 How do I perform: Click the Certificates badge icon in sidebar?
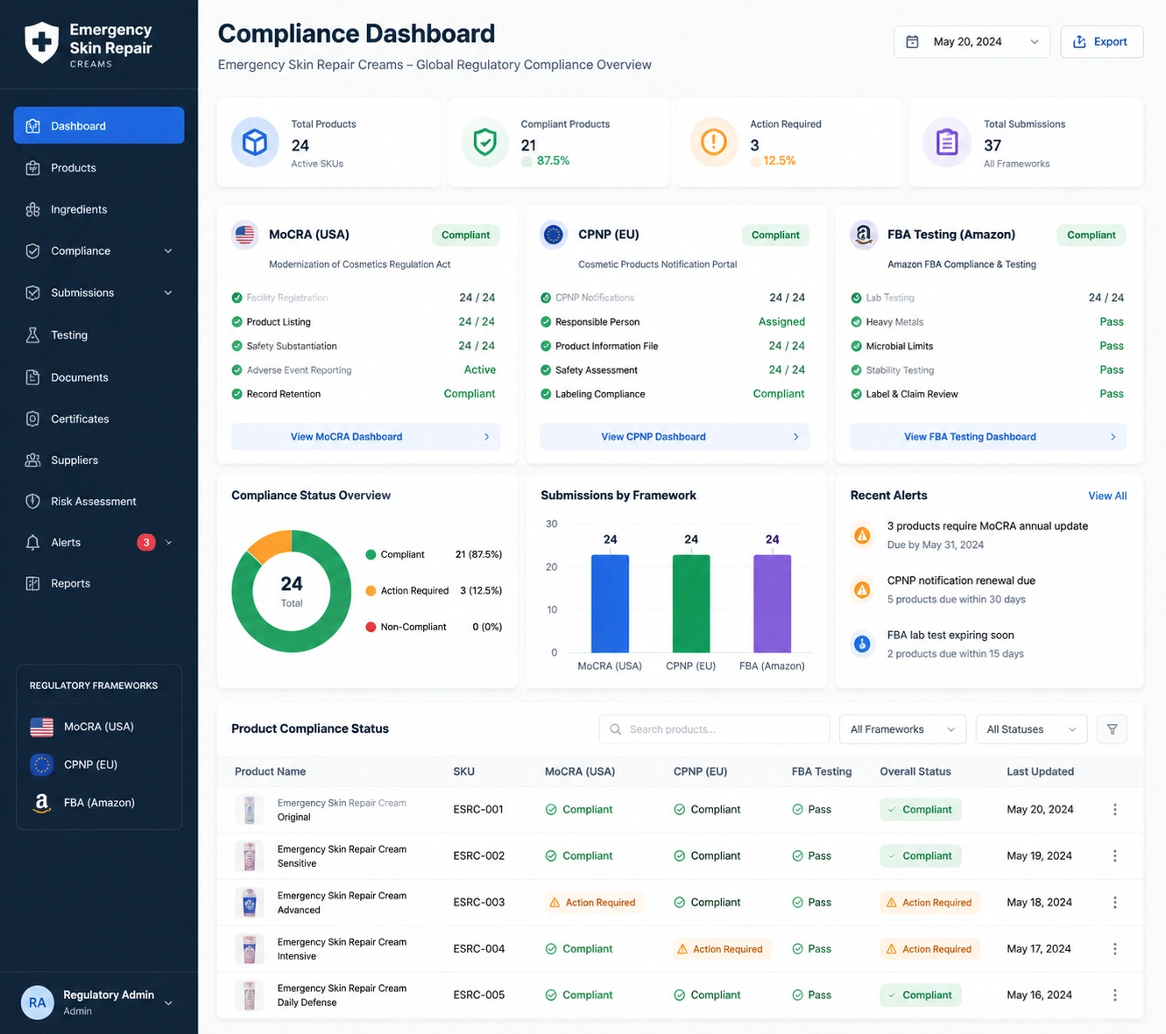click(32, 419)
